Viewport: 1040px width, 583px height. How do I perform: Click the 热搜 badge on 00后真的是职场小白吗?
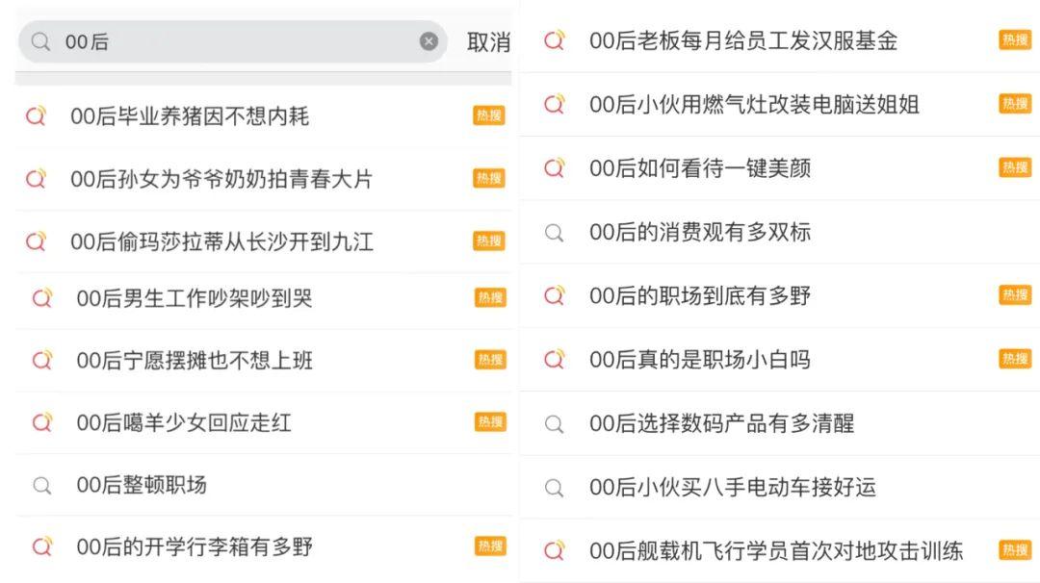1015,359
